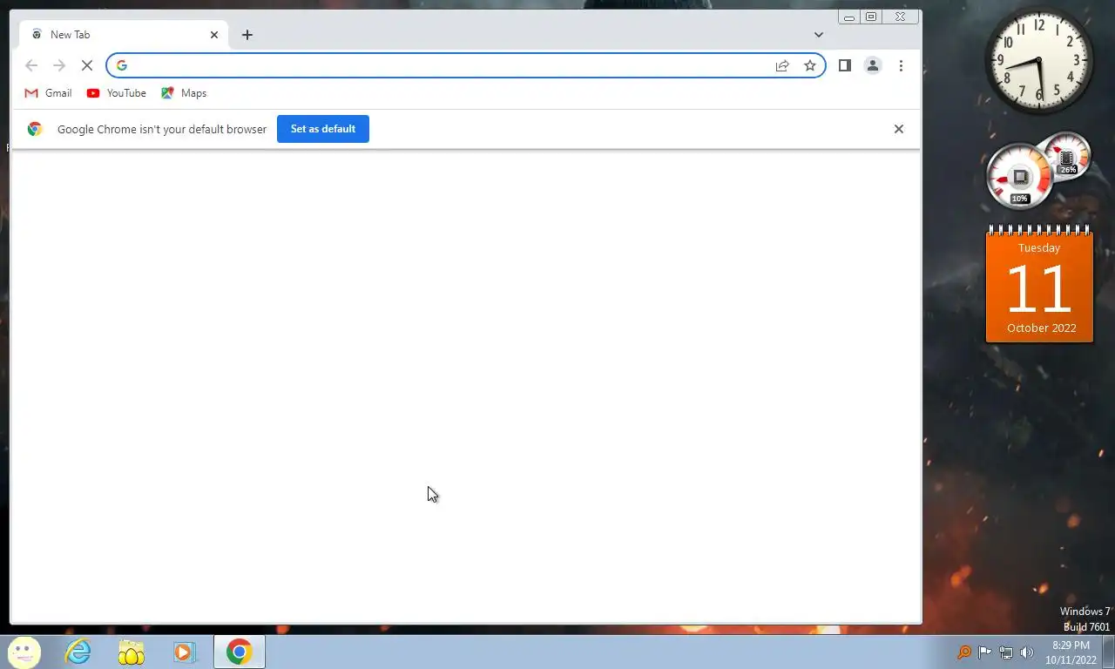Click the Chrome logo in the infobar
This screenshot has width=1115, height=669.
(35, 129)
